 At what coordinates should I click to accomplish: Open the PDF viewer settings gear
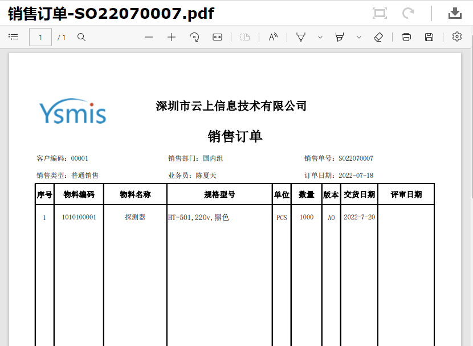pyautogui.click(x=457, y=36)
